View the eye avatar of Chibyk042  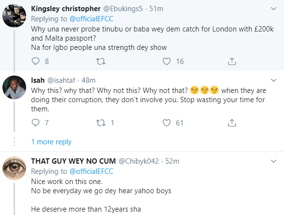[14, 168]
